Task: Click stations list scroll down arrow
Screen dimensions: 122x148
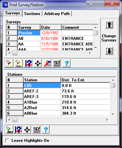Action: (113, 114)
